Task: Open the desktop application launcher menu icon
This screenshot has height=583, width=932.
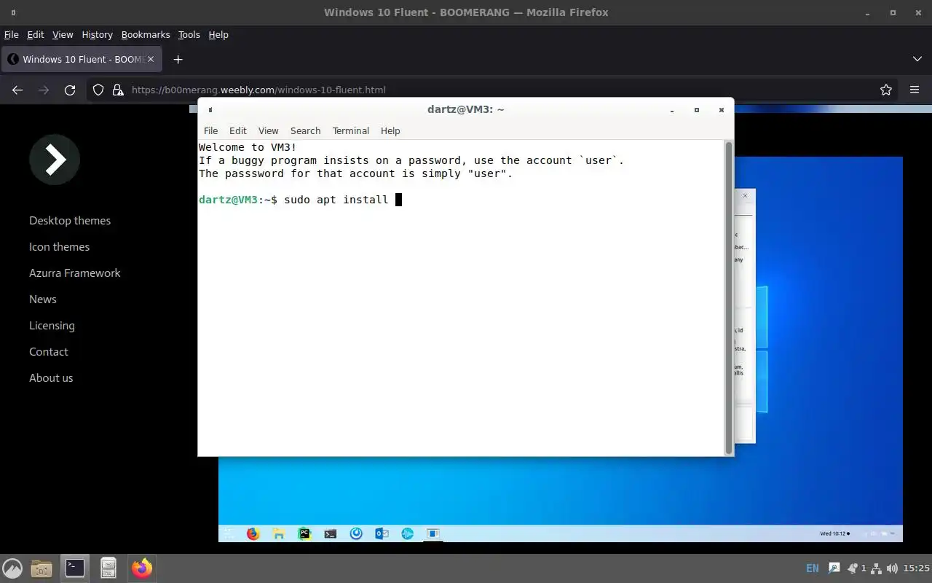Action: [x=12, y=568]
